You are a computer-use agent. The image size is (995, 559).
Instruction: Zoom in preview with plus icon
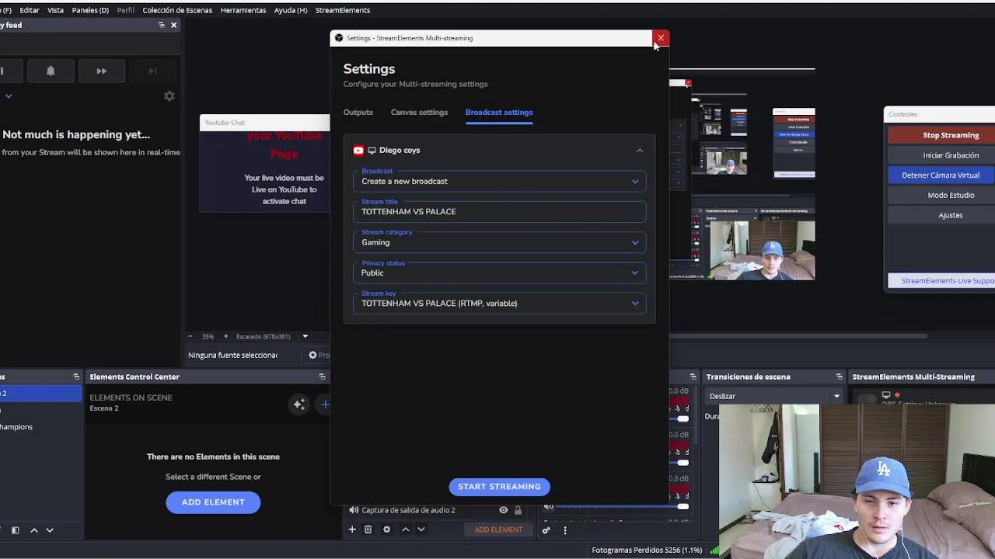click(226, 336)
